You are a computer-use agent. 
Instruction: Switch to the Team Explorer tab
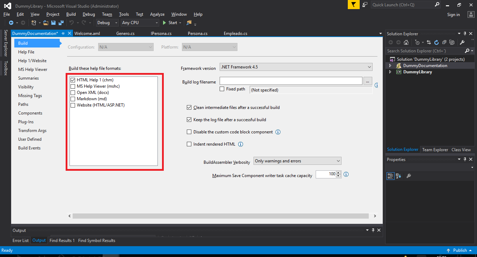(x=435, y=150)
